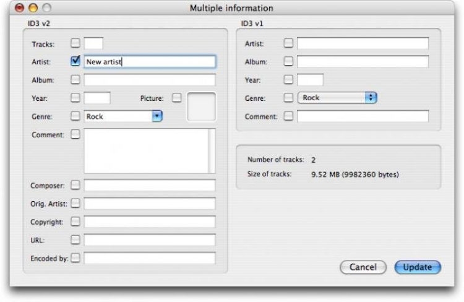The width and height of the screenshot is (464, 302).
Task: Click the Encoded by text field
Action: pos(150,258)
